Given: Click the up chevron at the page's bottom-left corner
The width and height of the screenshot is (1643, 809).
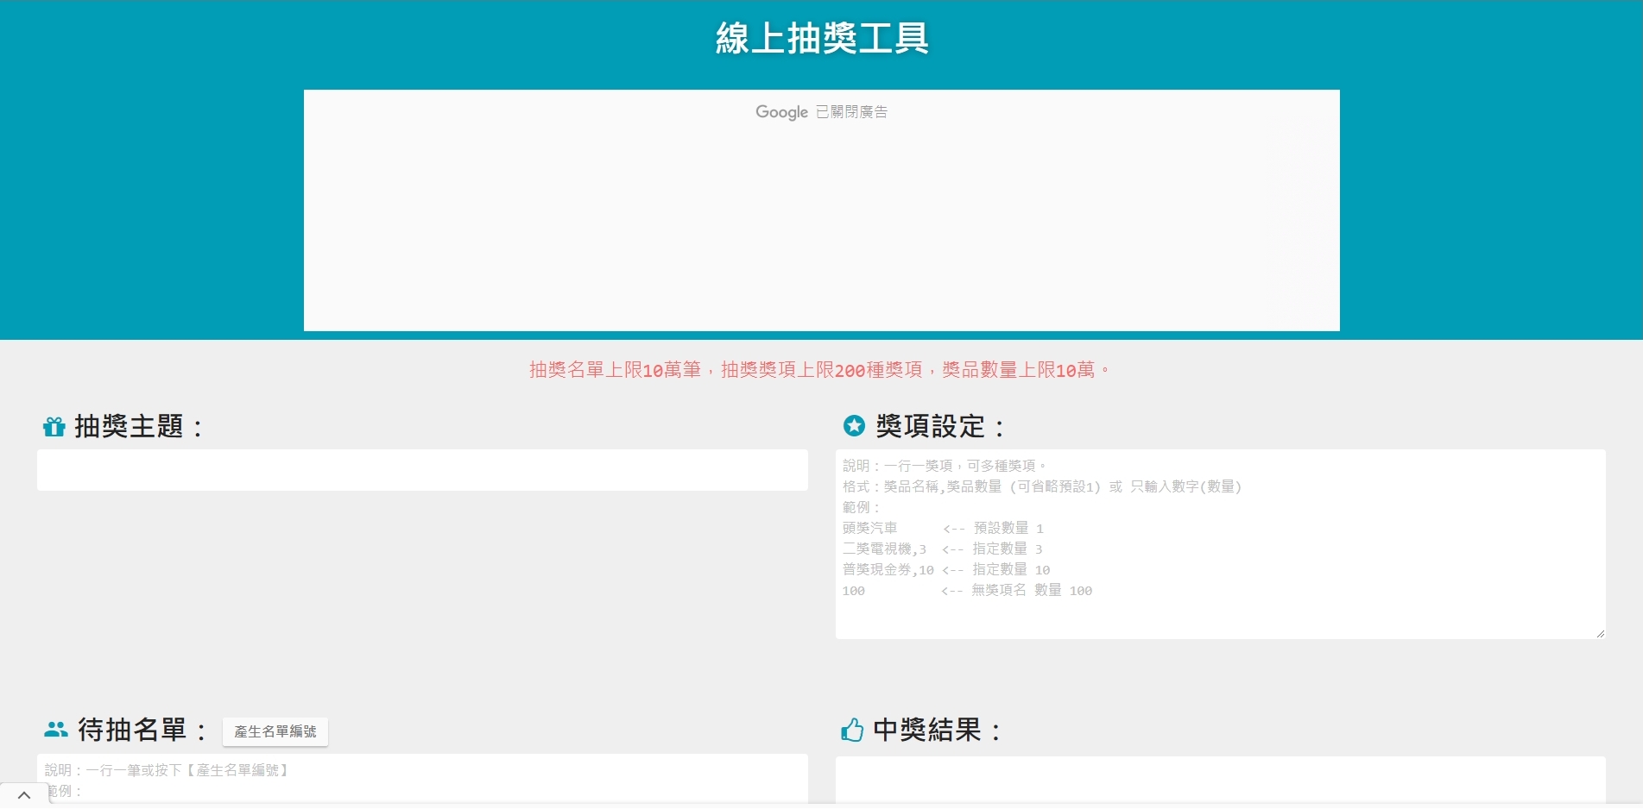Looking at the screenshot, I should [24, 795].
